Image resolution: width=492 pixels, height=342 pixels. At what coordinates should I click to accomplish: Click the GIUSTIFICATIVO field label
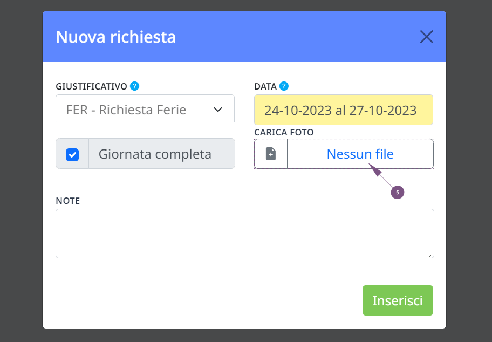91,86
